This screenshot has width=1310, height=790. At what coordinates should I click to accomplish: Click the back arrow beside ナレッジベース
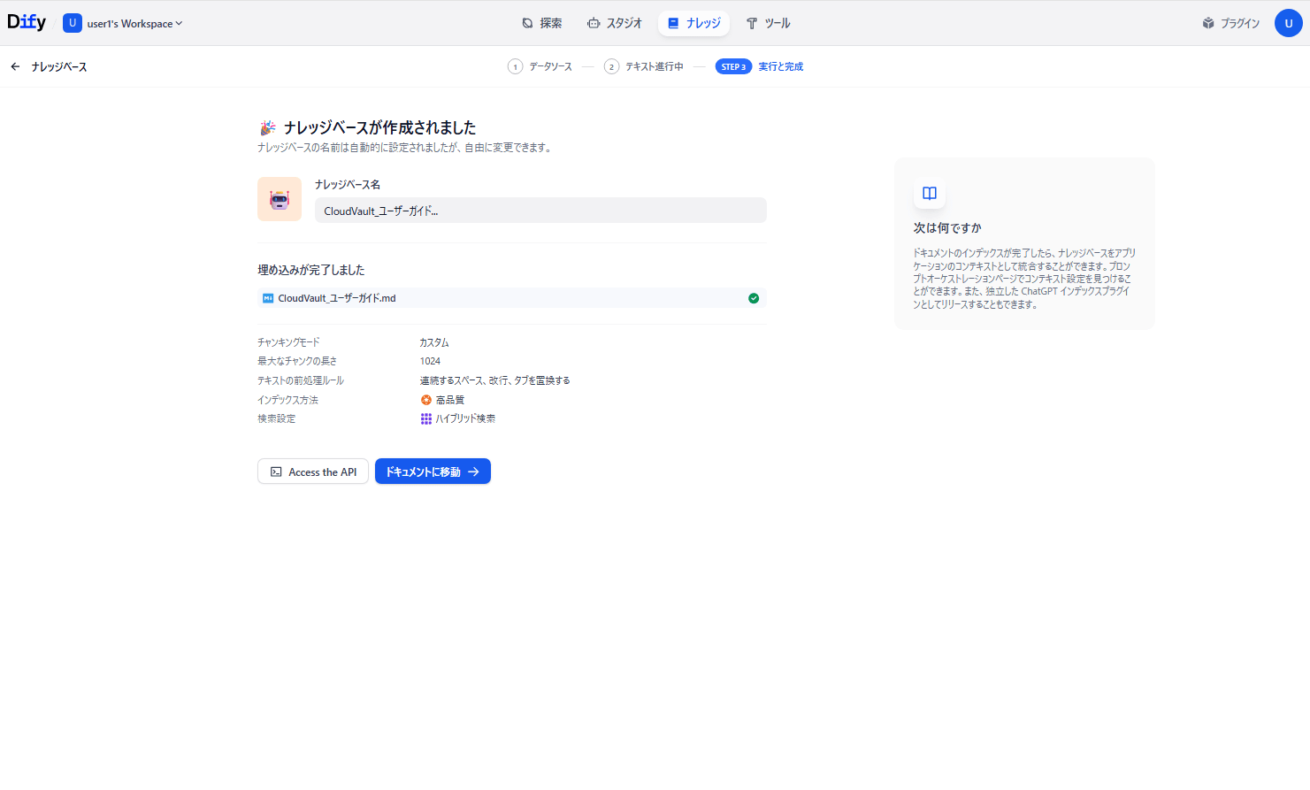(x=15, y=66)
